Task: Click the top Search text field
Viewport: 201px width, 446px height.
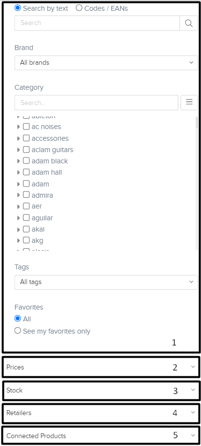Action: pyautogui.click(x=97, y=23)
